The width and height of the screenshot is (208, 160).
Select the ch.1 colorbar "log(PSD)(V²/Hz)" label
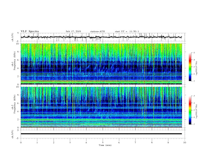pos(196,68)
